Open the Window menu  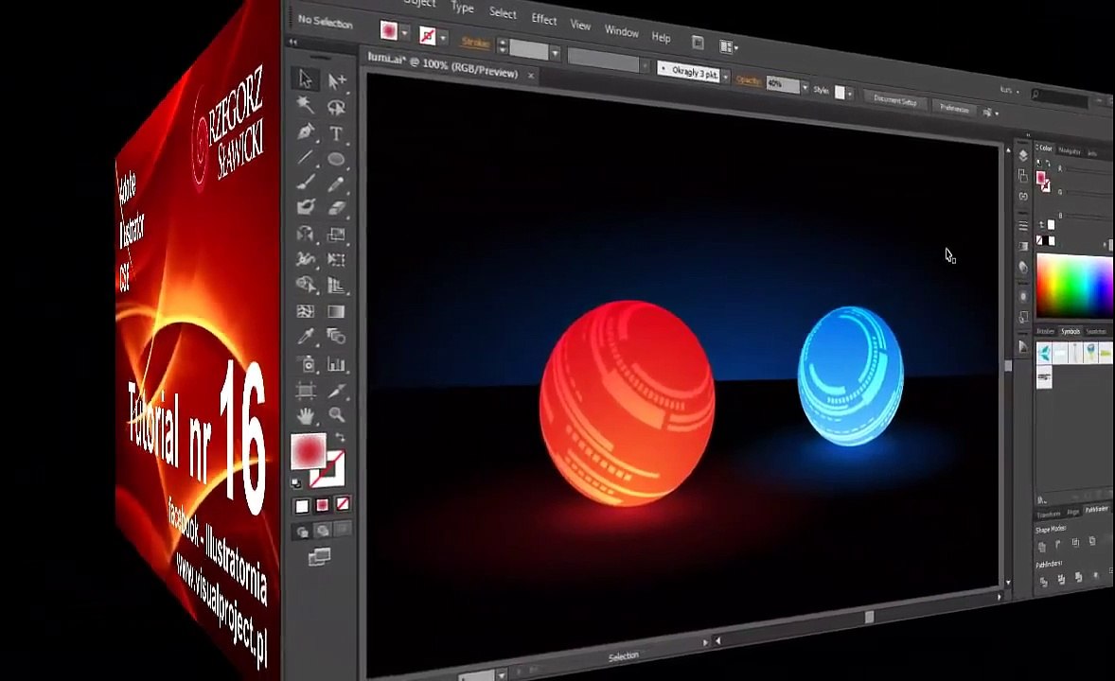point(622,31)
